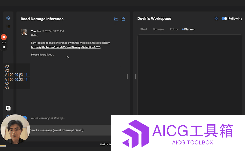Click the V1 00:00:23:14 timecode
The height and width of the screenshot is (151, 245).
click(x=16, y=75)
